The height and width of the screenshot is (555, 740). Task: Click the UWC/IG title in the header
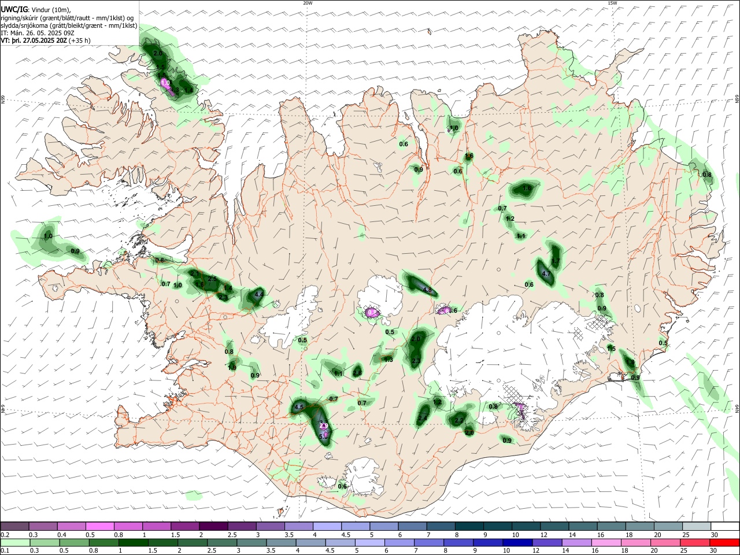tap(14, 10)
